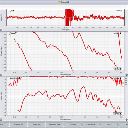Open the 1/6 Oct smoothing dropdown on magnitude graph
This screenshot has height=128, width=128.
pyautogui.click(x=117, y=114)
